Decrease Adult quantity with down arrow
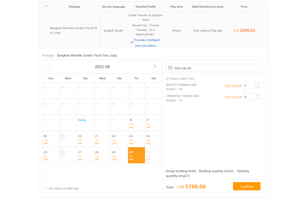 (258, 87)
